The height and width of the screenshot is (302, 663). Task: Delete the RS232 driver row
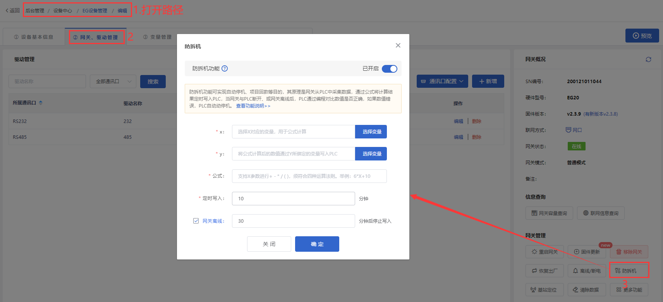pos(477,121)
